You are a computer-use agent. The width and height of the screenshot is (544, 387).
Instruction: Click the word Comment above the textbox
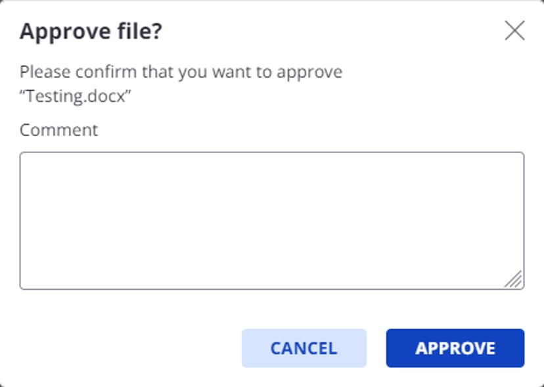tap(58, 130)
